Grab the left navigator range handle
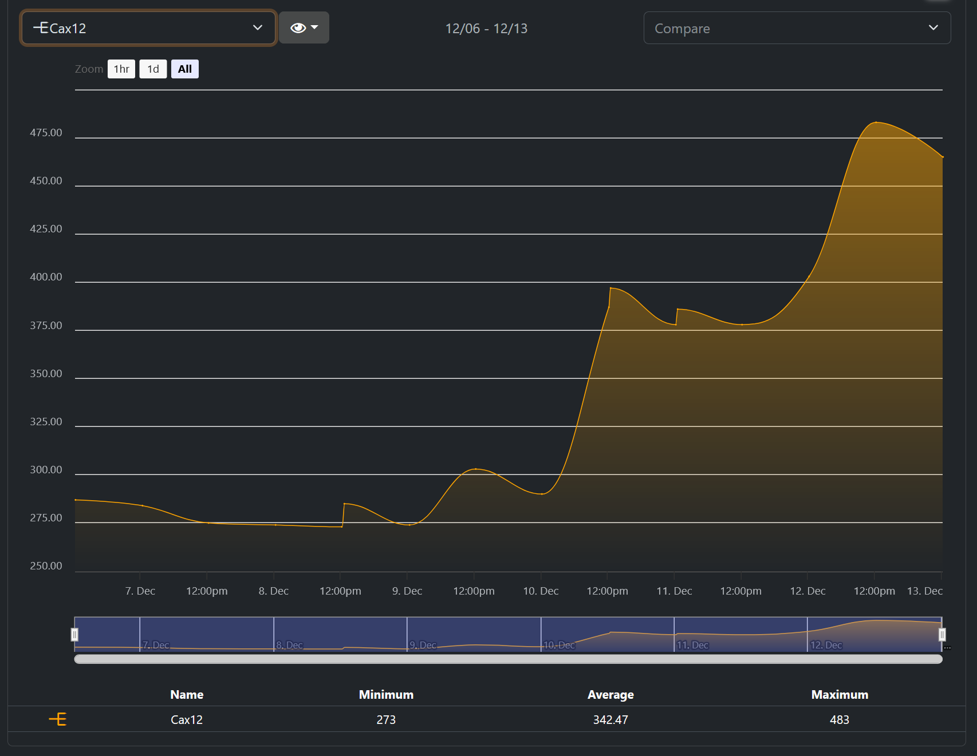The image size is (977, 756). click(74, 634)
